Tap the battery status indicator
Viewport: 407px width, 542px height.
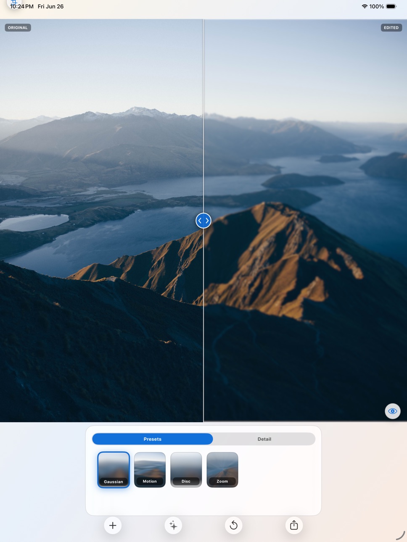pyautogui.click(x=391, y=6)
